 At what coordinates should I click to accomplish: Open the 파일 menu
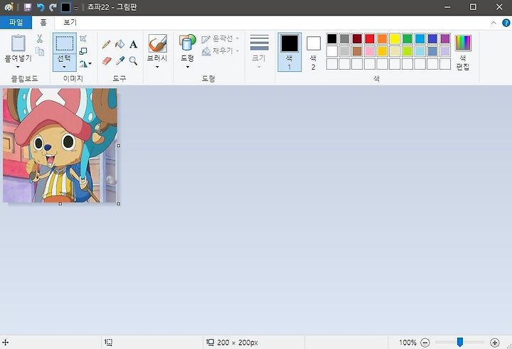coord(16,23)
